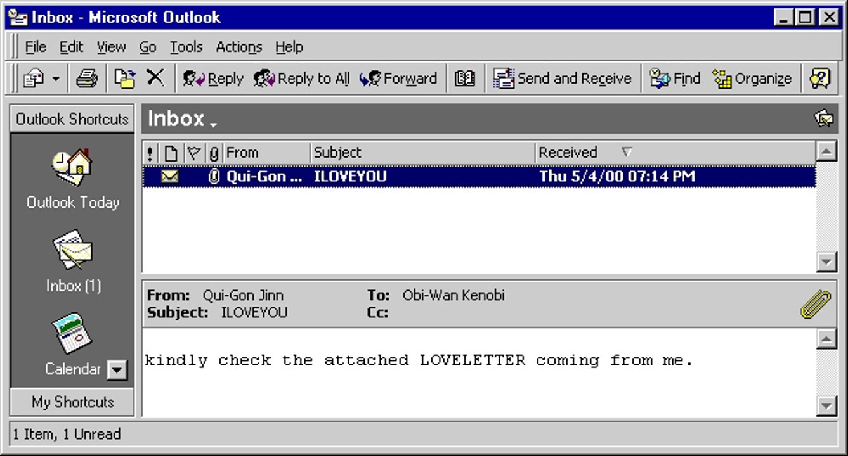Select sender Qui-Gon in message list

coord(264,177)
